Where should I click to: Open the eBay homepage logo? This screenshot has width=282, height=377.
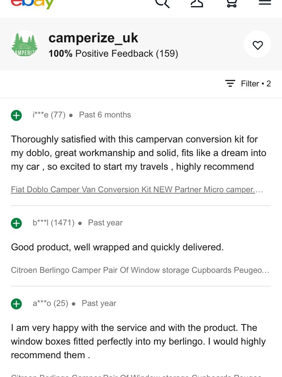32,3
